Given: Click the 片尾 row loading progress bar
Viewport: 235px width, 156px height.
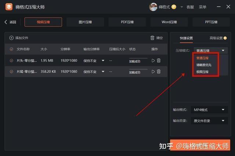Looking at the screenshot, I should (x=138, y=69).
